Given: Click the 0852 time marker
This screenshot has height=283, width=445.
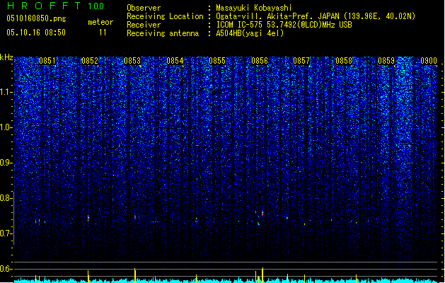Looking at the screenshot, I should click(x=90, y=61).
